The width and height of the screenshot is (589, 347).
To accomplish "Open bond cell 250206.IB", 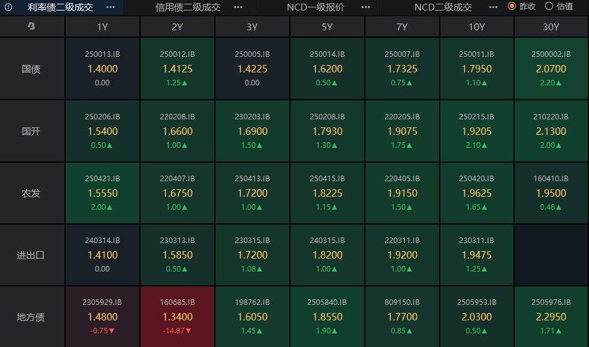I will (102, 131).
